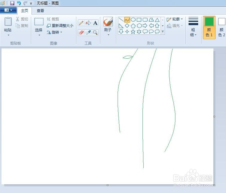226x193 pixels.
Task: Select the straight Line shape
Action: [121, 20]
